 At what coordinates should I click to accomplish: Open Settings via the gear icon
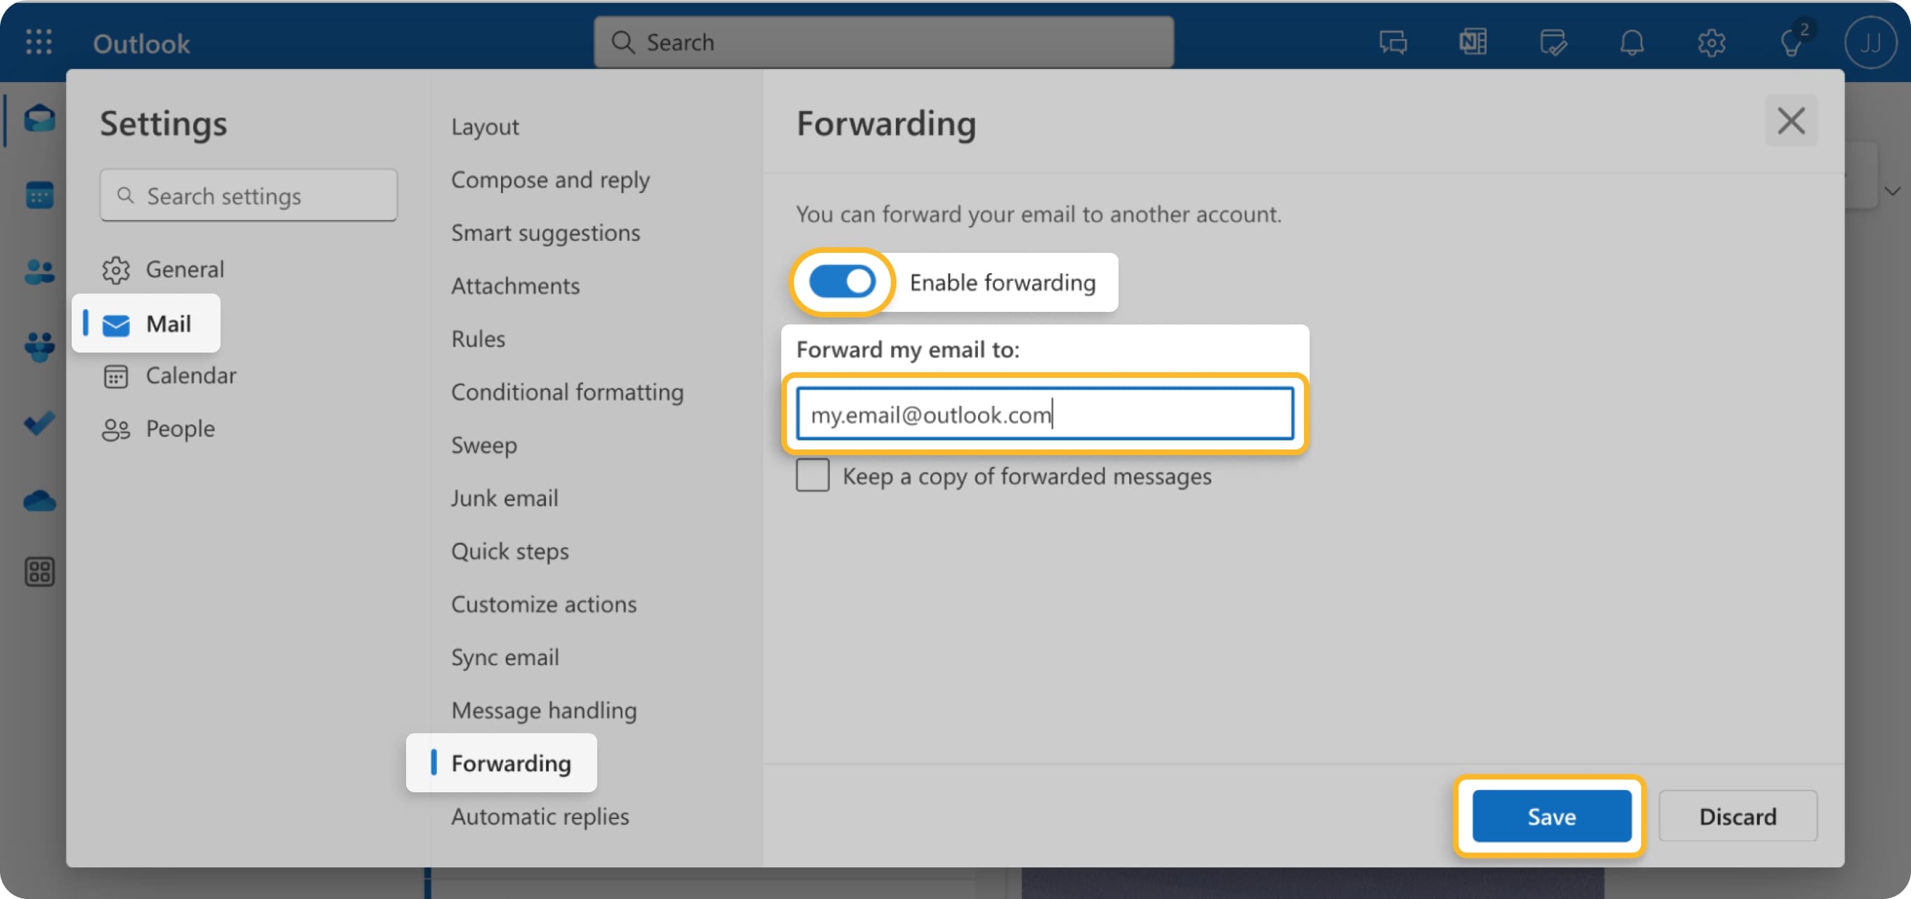coord(1712,42)
